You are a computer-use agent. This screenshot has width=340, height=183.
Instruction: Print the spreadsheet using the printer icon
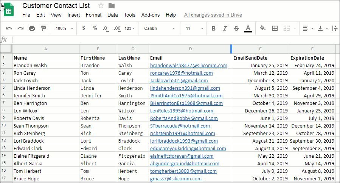32,28
